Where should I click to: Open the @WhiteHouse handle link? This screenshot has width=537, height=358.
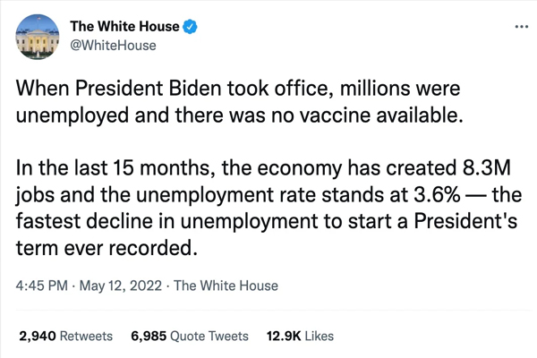point(113,45)
